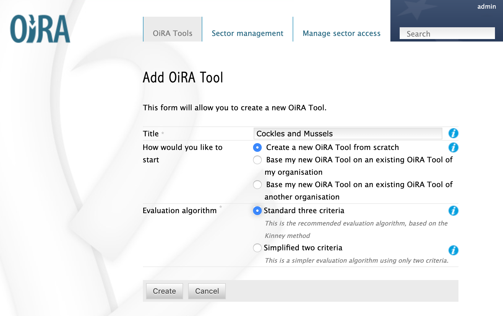Cancel adding the OiRA Tool
Viewport: 503px width, 316px height.
click(x=207, y=291)
